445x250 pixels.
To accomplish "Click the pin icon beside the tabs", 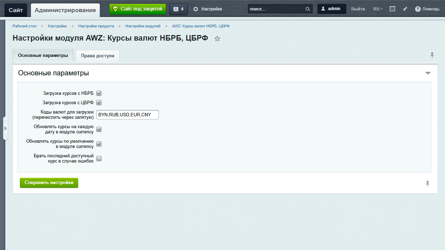I will 432,55.
